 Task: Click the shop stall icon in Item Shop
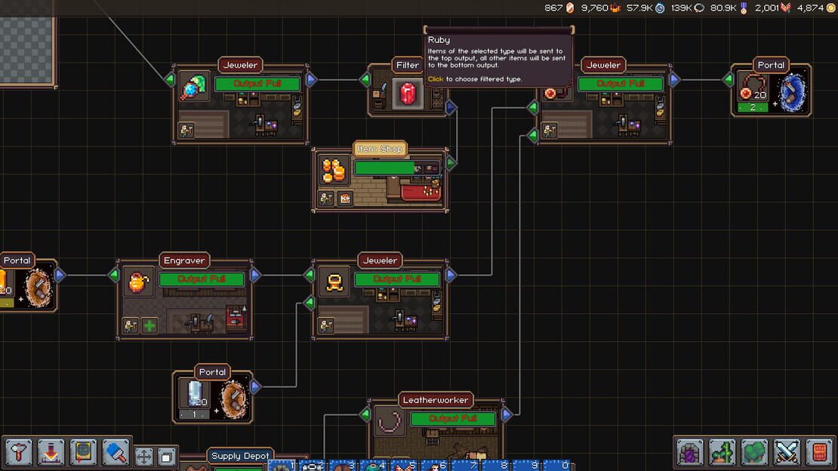345,199
